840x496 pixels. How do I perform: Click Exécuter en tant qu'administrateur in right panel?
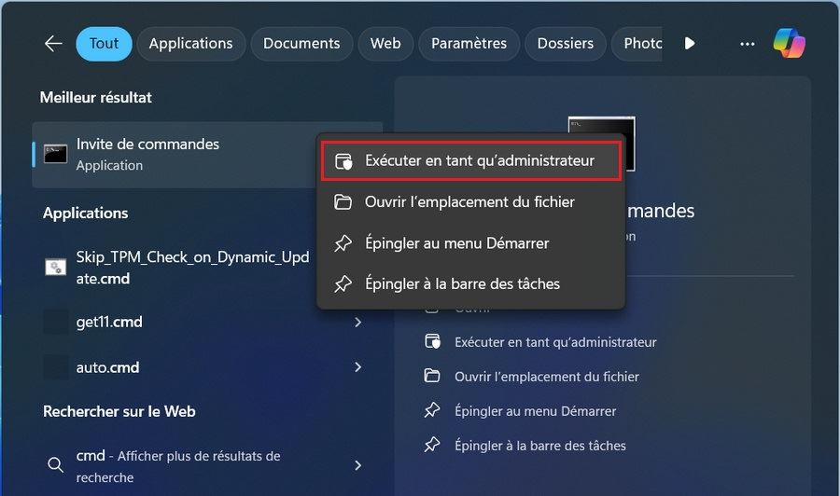click(554, 342)
